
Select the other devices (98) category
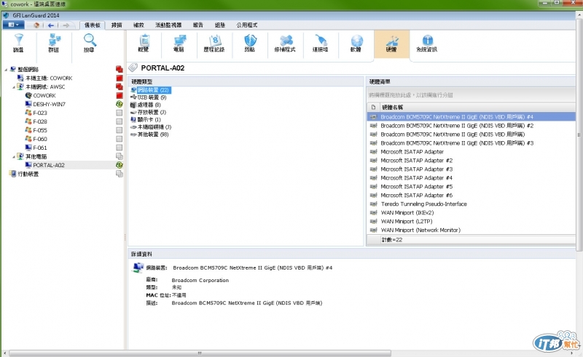pos(153,135)
